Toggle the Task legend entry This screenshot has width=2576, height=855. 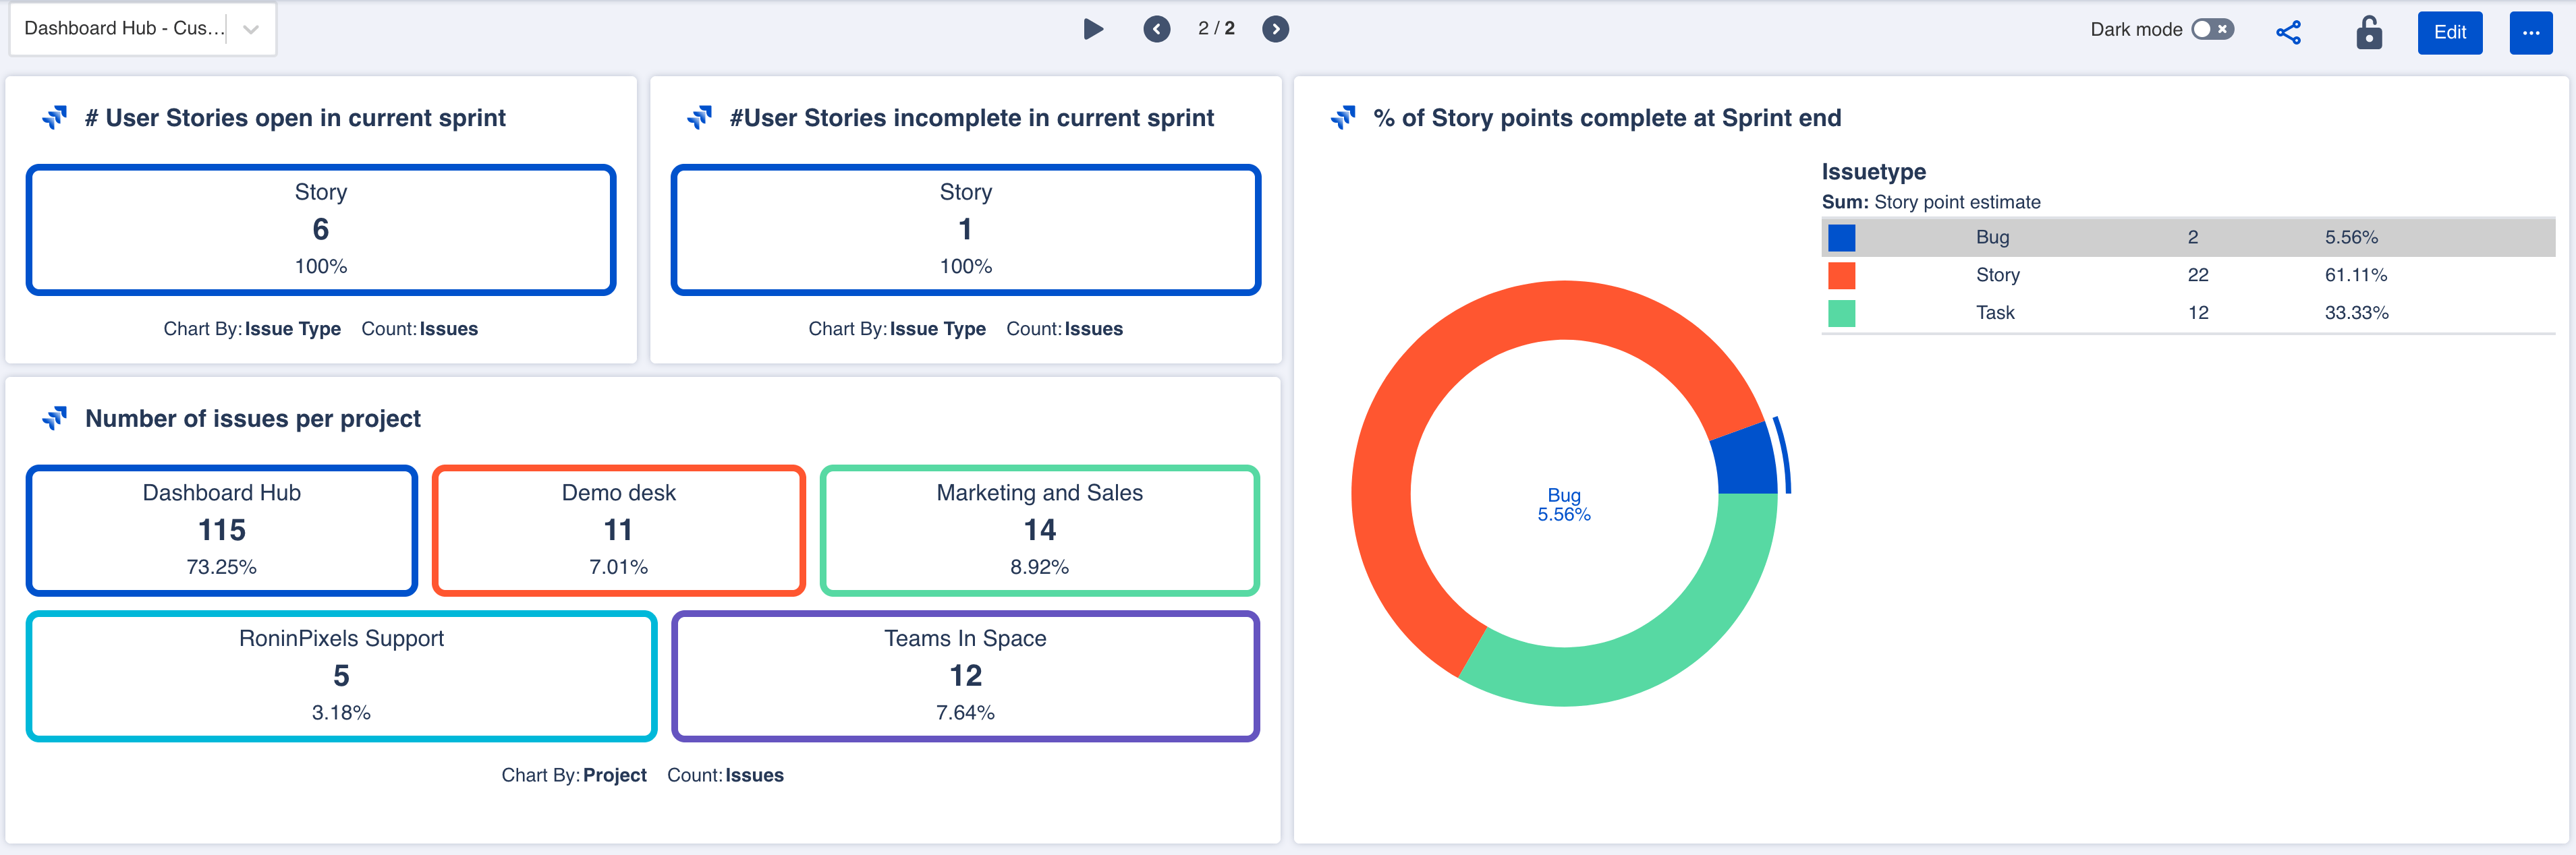click(1994, 312)
